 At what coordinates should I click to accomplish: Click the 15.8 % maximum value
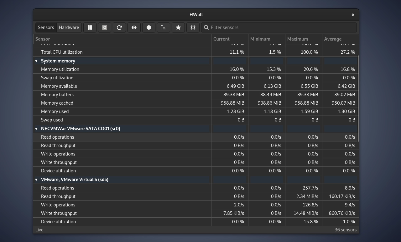[311, 222]
